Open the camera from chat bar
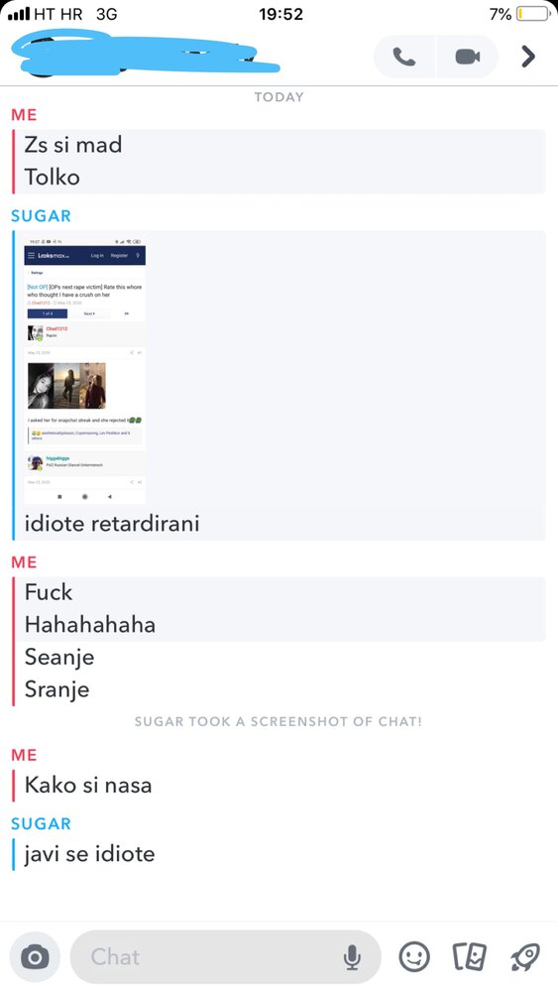The image size is (558, 992). (x=35, y=956)
